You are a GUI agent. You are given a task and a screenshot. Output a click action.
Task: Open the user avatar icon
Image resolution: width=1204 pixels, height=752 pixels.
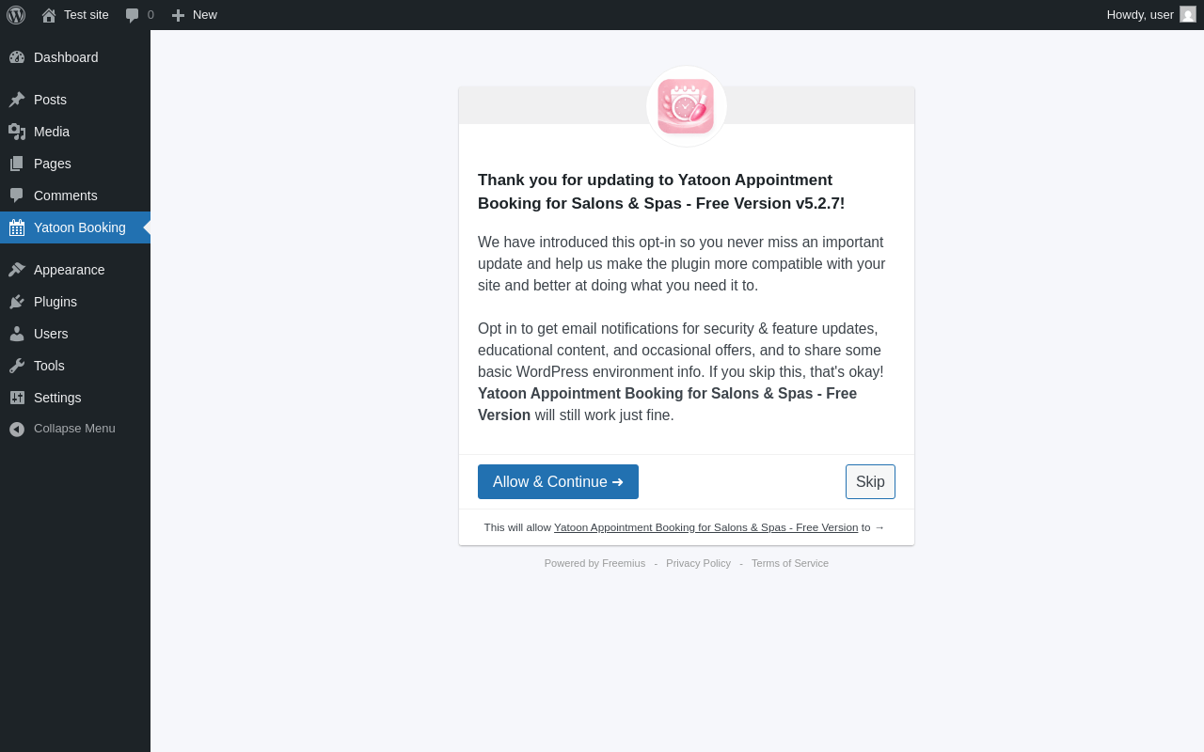click(x=1188, y=14)
